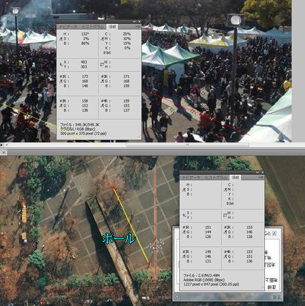This screenshot has height=306, width=305.
Task: Open sampler #2 eyedropper menu, crowd photo panel
Action: pyautogui.click(x=102, y=81)
